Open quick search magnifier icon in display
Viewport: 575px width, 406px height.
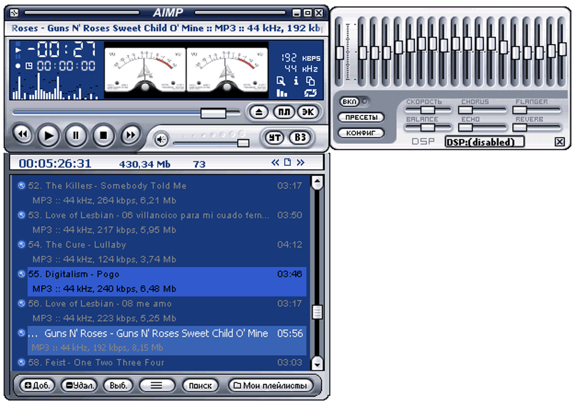tap(281, 81)
